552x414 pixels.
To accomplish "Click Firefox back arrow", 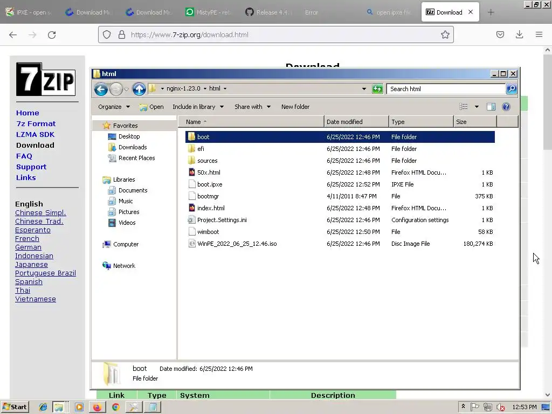I will click(x=13, y=35).
